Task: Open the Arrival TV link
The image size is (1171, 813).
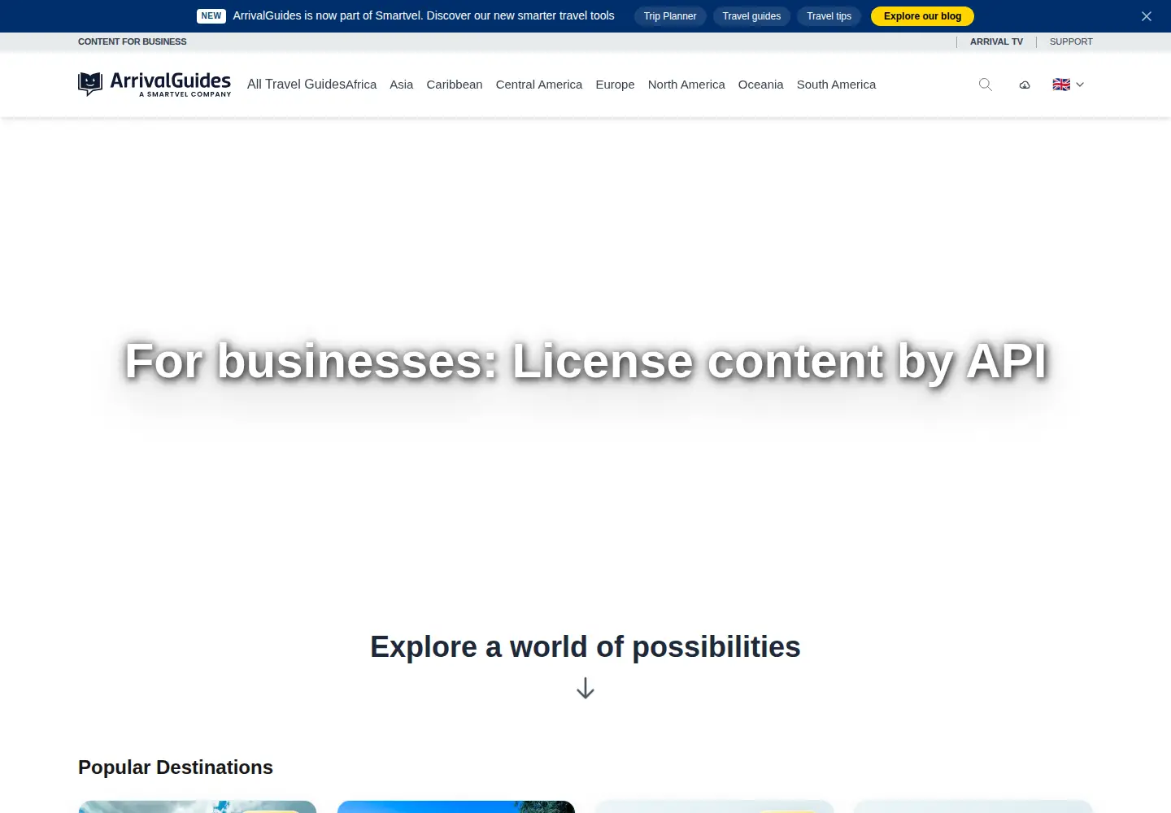Action: [x=996, y=41]
